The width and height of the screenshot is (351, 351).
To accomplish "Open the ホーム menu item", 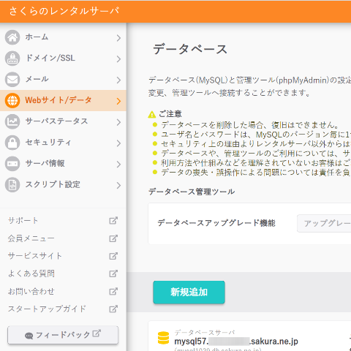I will click(x=63, y=37).
